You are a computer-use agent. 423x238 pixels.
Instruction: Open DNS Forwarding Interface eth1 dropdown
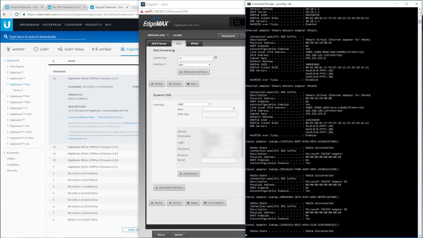tap(194, 65)
